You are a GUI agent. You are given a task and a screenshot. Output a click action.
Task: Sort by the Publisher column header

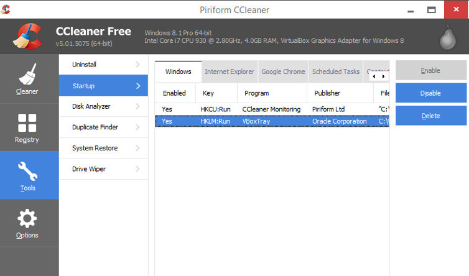[x=340, y=93]
